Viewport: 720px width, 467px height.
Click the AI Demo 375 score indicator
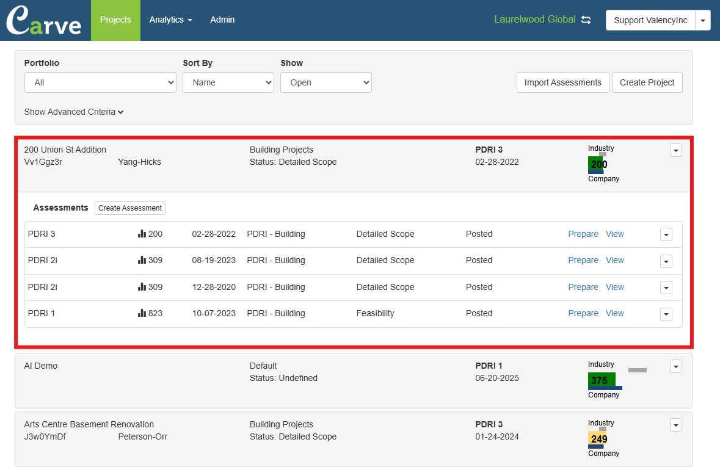pyautogui.click(x=601, y=380)
